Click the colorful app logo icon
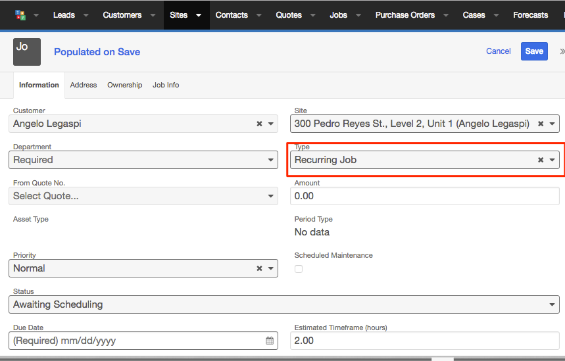This screenshot has width=565, height=361. (x=20, y=14)
